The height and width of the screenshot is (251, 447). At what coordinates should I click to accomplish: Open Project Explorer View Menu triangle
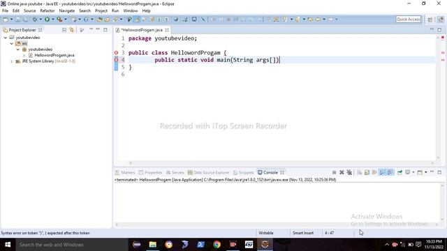[x=91, y=29]
